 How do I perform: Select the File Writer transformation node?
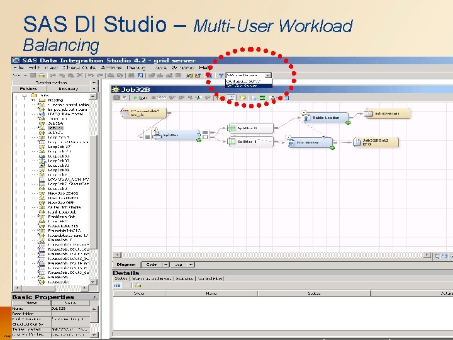click(311, 143)
